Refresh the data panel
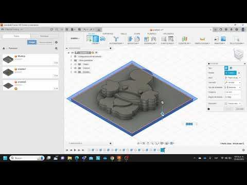Image resolution: width=247 pixels, height=185 pixels. pyautogui.click(x=51, y=29)
